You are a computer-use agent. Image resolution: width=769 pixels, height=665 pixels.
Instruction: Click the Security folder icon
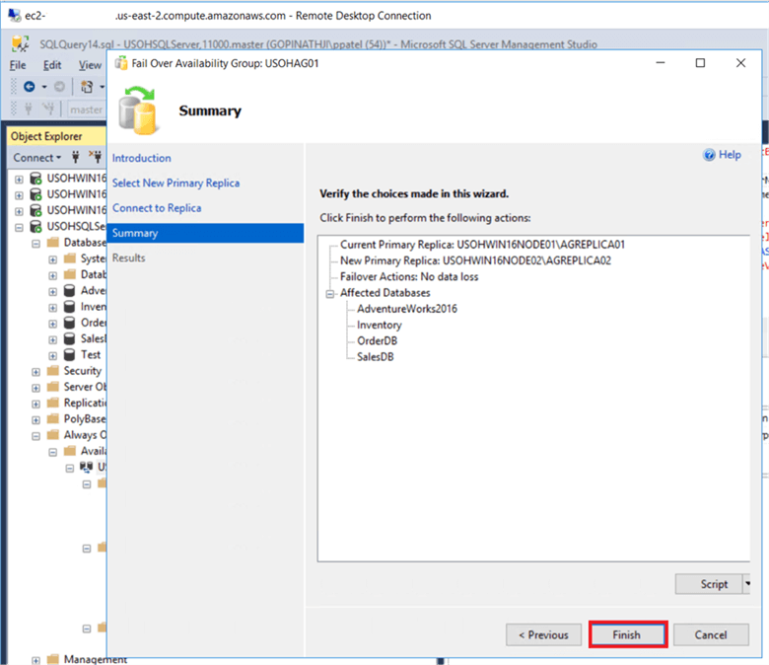pos(53,371)
